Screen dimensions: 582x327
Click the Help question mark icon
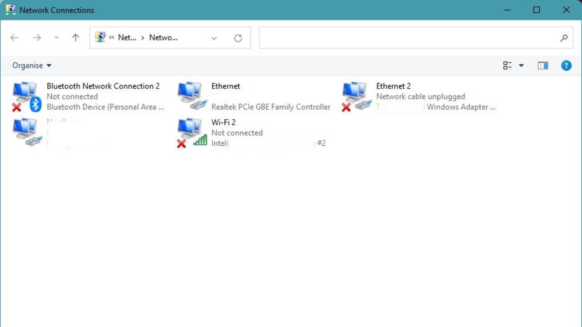[x=566, y=65]
